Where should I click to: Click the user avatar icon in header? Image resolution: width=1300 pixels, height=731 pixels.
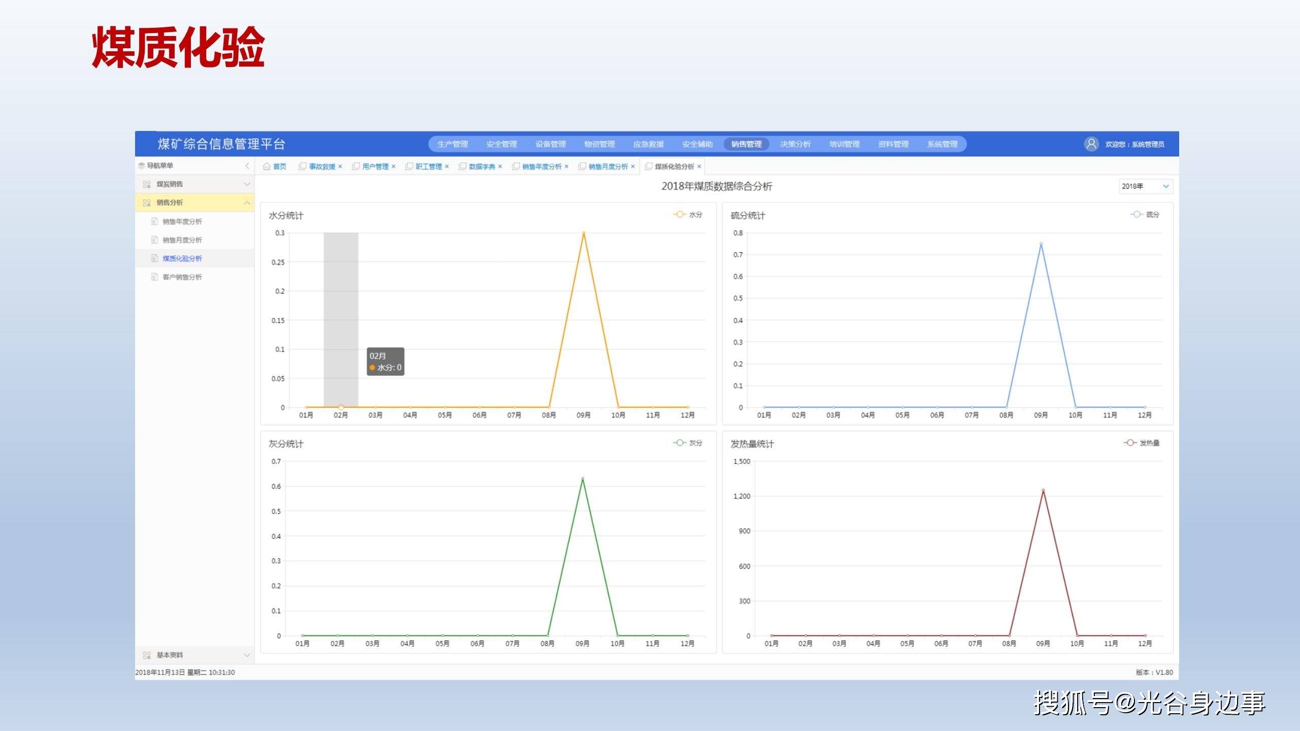[x=1091, y=144]
